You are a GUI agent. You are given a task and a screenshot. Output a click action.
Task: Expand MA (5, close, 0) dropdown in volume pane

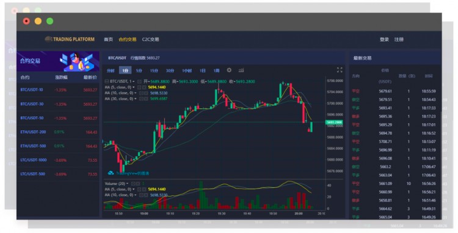pos(134,189)
